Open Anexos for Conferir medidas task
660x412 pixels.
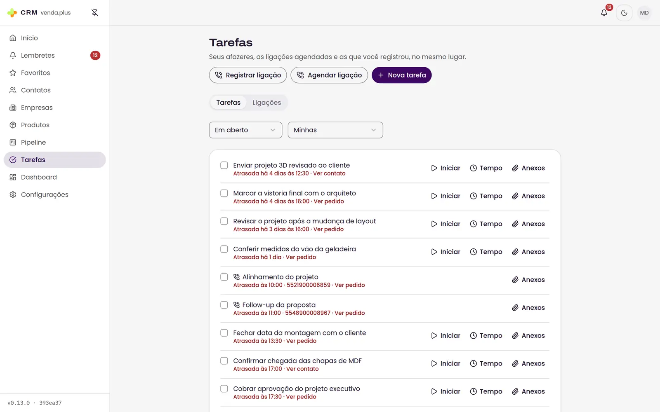pyautogui.click(x=528, y=252)
